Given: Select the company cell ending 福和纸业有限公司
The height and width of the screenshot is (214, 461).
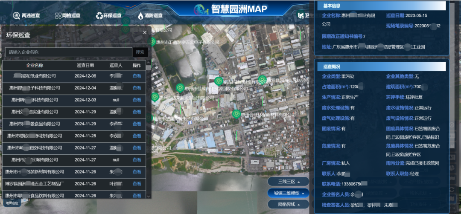Looking at the screenshot, I should pos(35,76).
